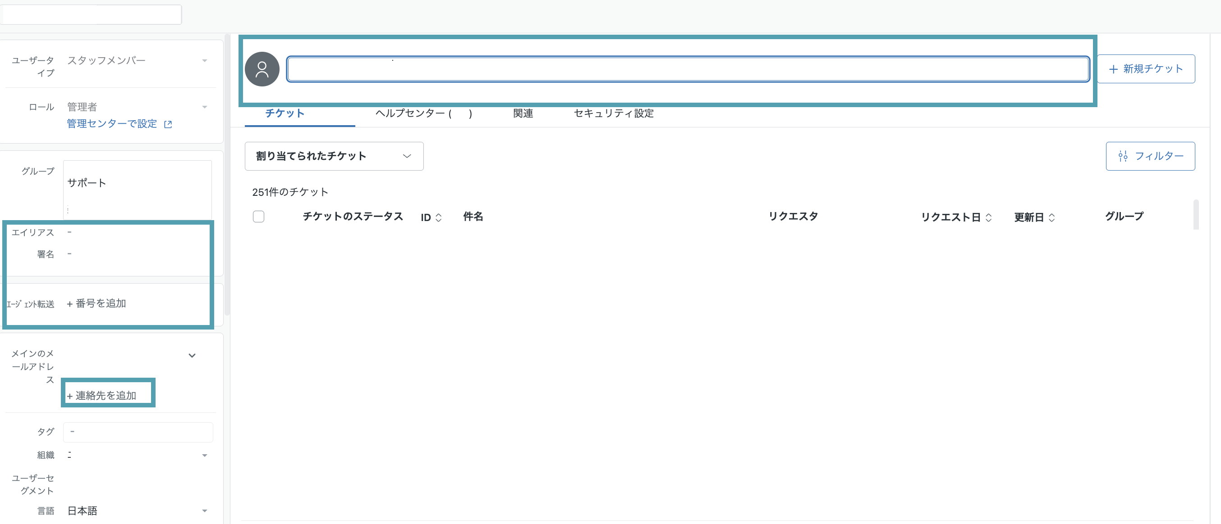Switch to the ヘルプセンター tab
Screen dimensions: 1221x524
(x=424, y=113)
